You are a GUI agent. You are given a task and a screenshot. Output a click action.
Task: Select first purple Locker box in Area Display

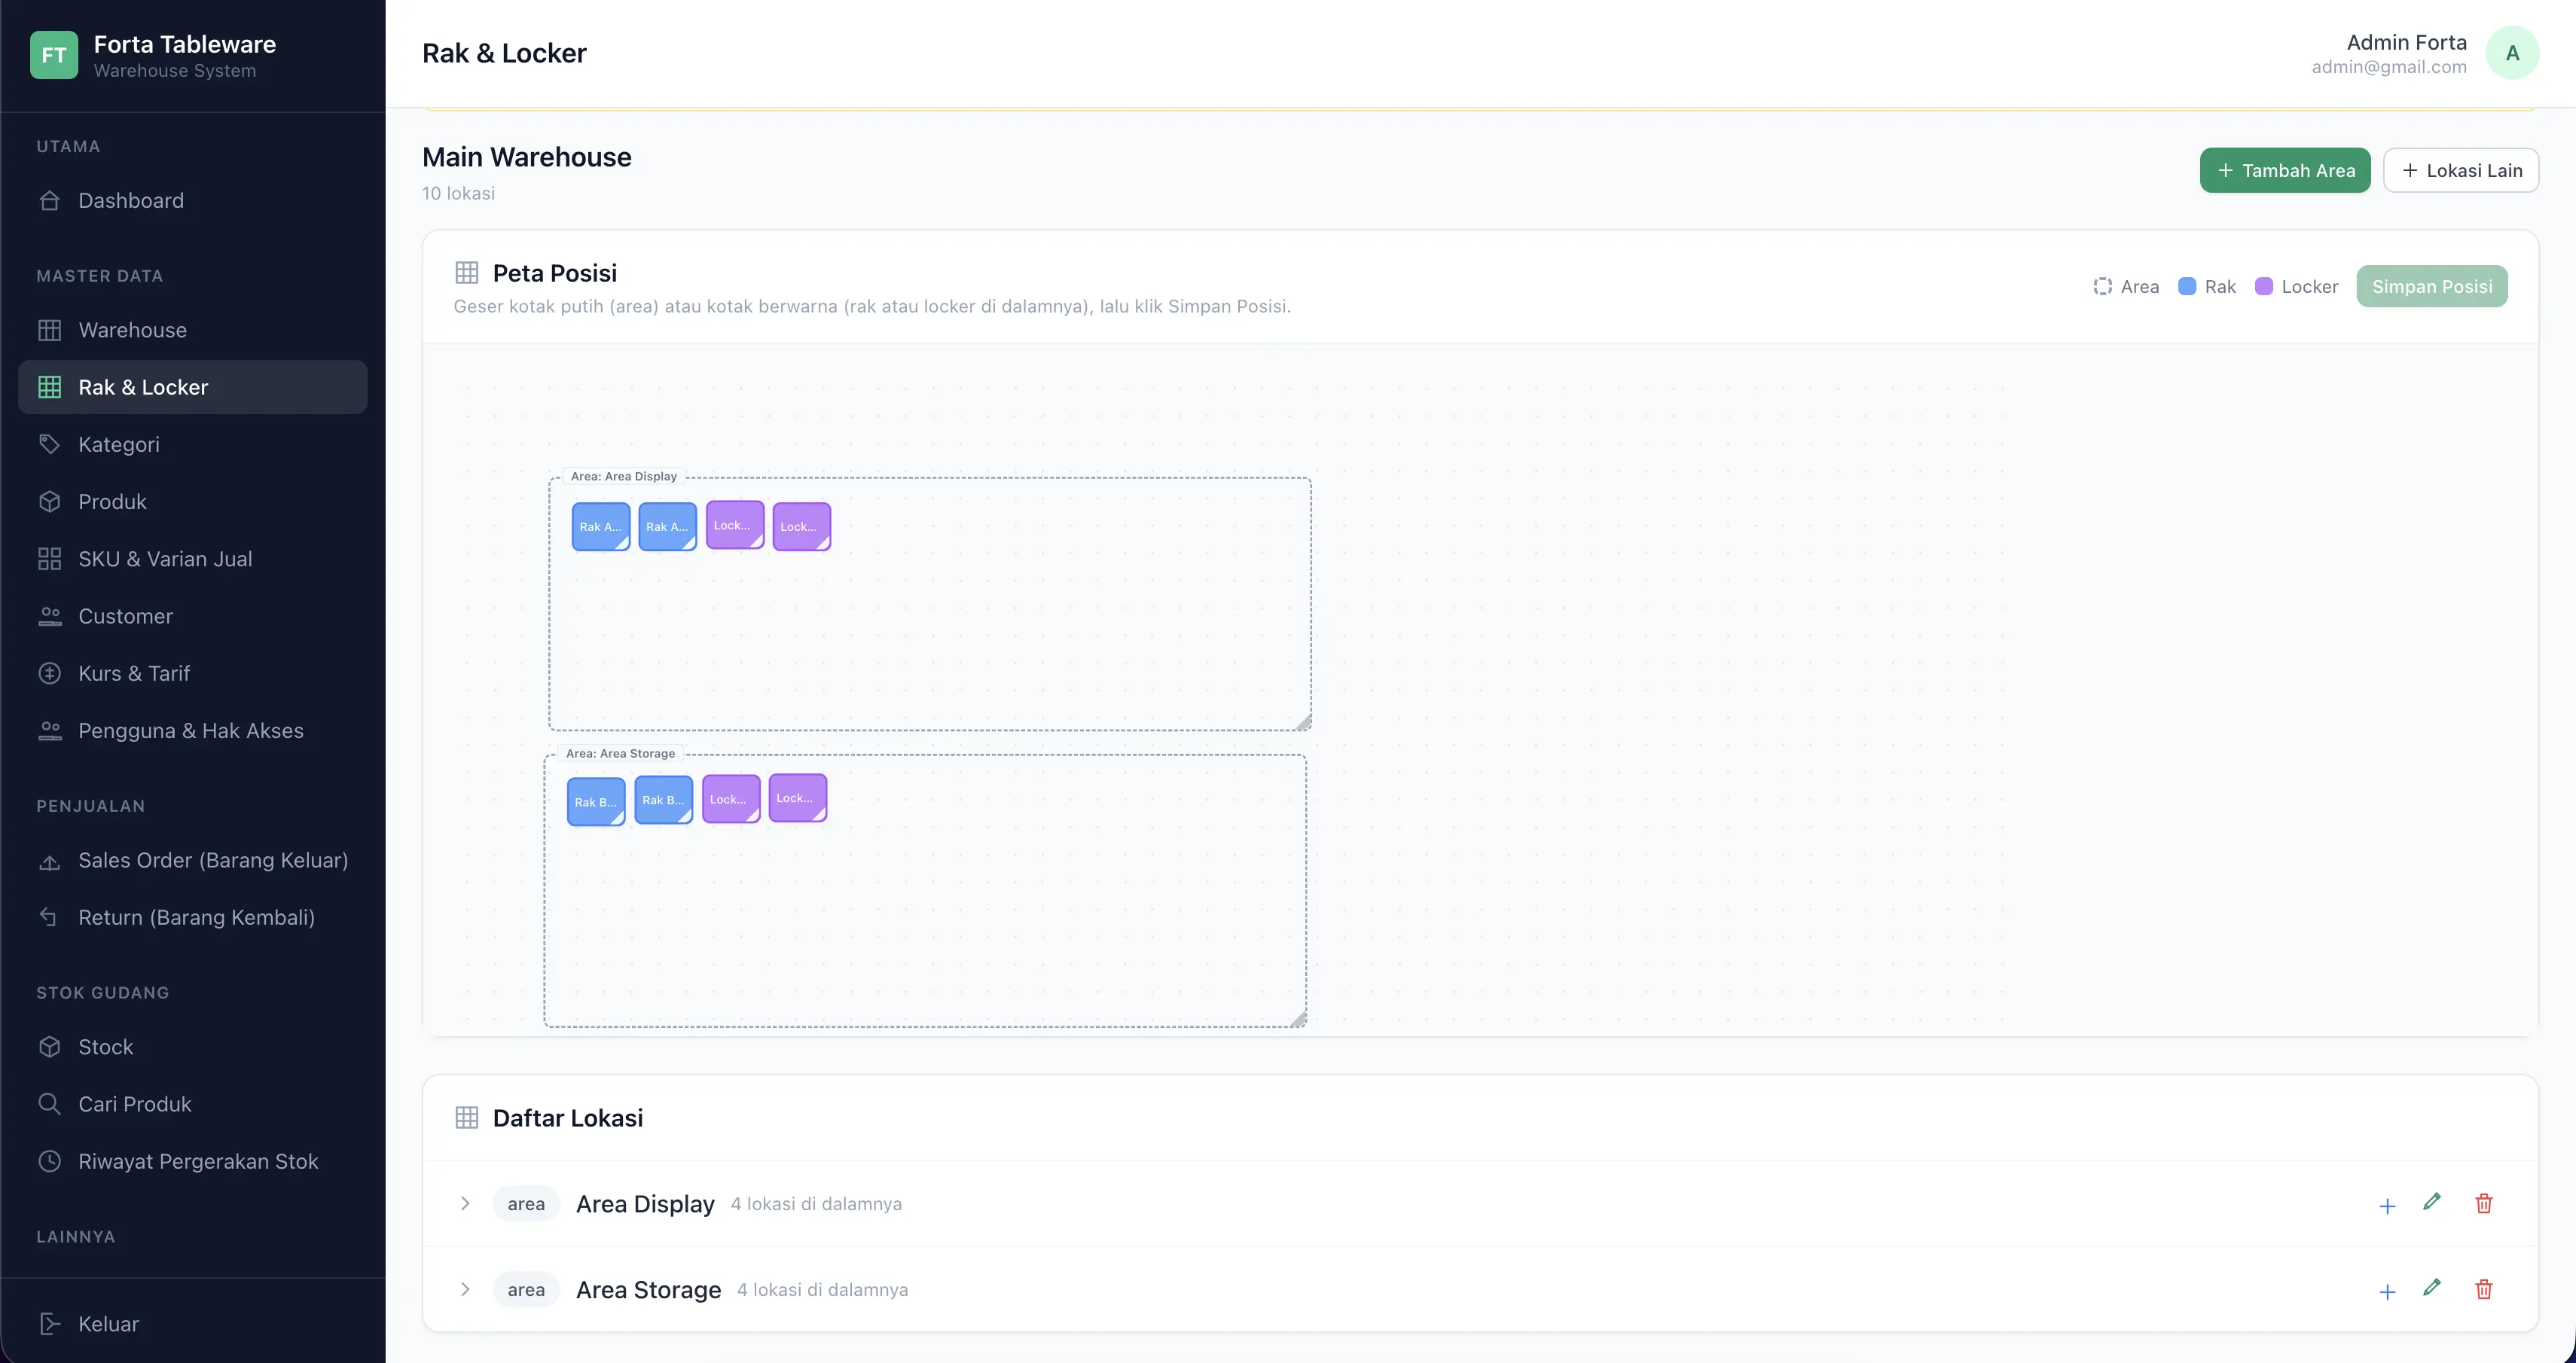coord(735,525)
